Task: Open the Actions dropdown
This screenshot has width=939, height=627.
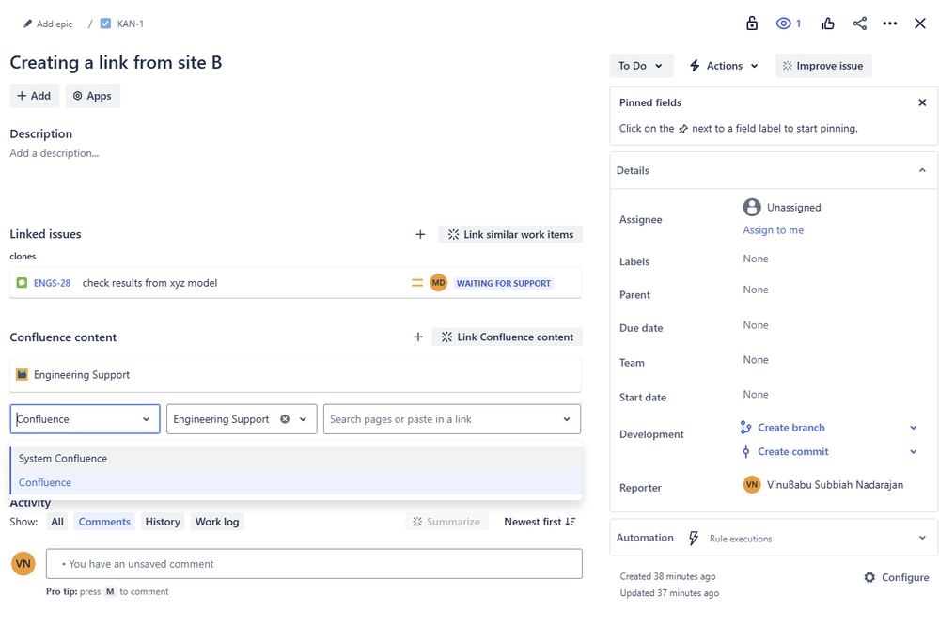Action: click(x=724, y=66)
